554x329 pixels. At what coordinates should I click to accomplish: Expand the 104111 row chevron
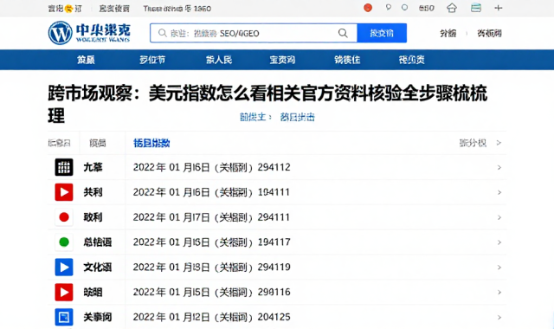pyautogui.click(x=499, y=192)
